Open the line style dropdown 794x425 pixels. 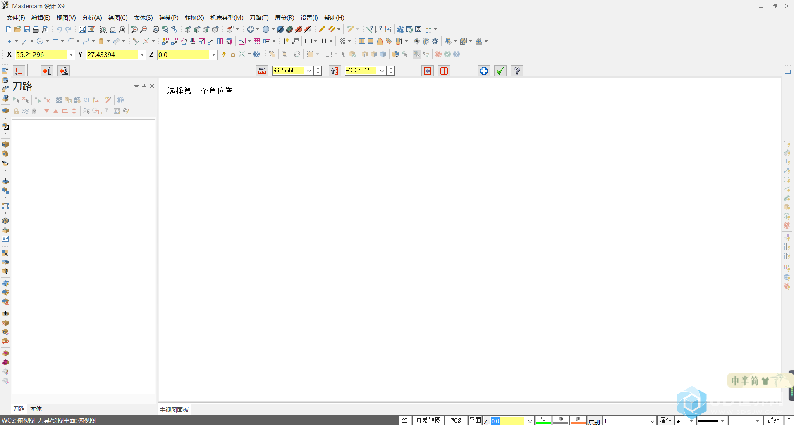pyautogui.click(x=722, y=421)
